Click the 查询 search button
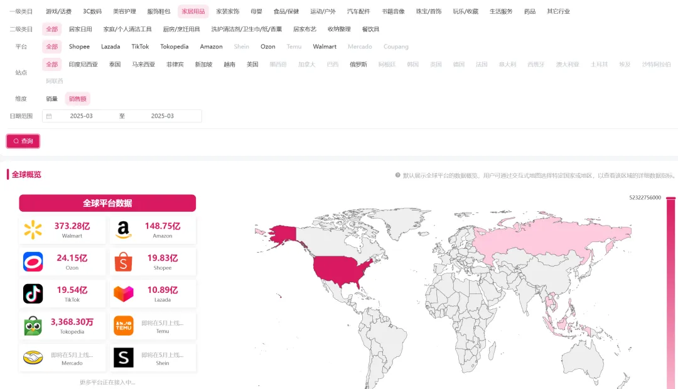The height and width of the screenshot is (389, 678). [23, 141]
